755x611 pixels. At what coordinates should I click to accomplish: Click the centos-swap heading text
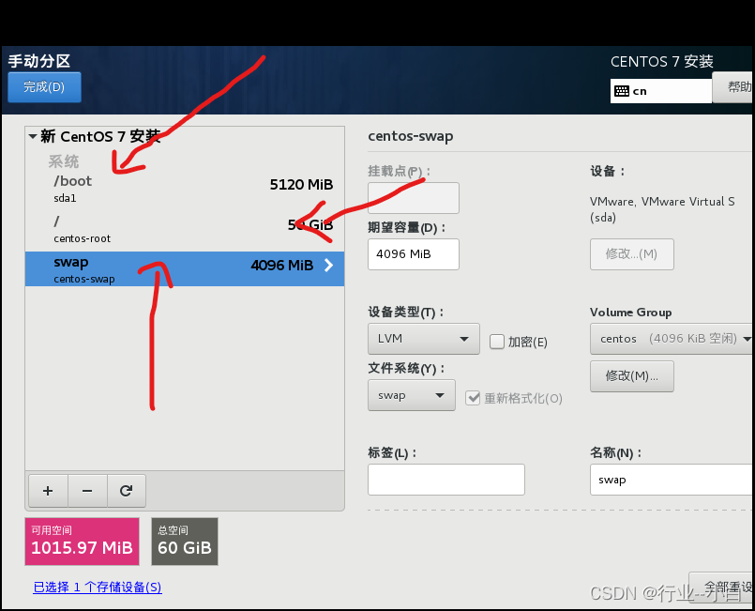[410, 136]
